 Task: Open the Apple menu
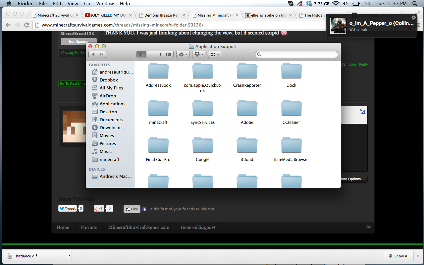coord(9,4)
